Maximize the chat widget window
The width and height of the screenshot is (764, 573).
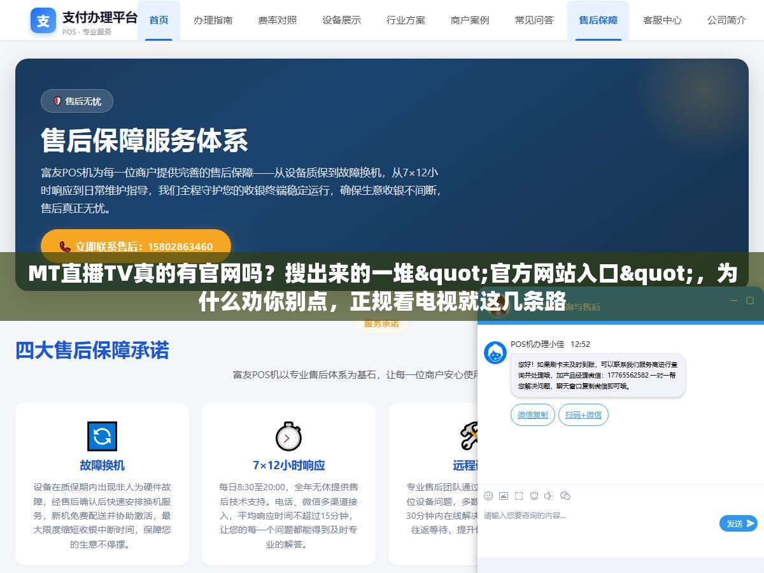click(x=750, y=301)
